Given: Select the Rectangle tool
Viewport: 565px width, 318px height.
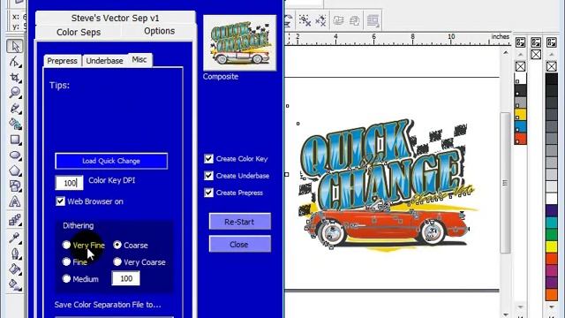Looking at the screenshot, I should click(15, 140).
